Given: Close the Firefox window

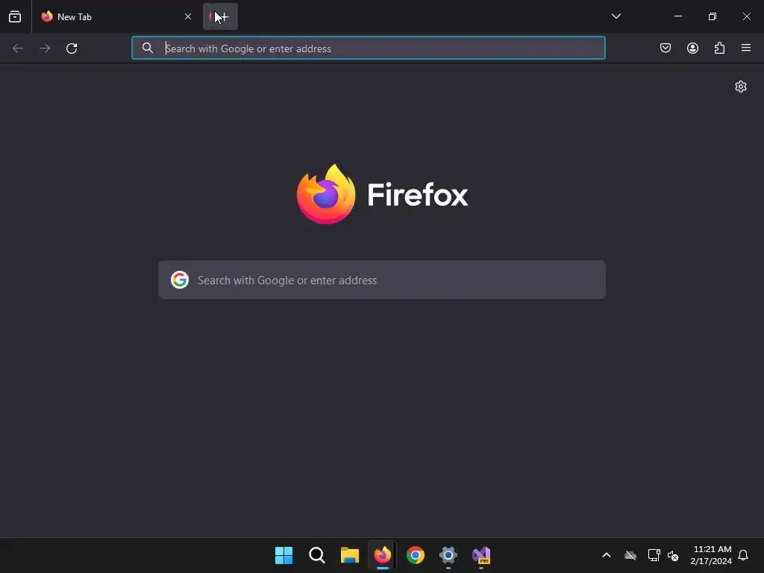Looking at the screenshot, I should (x=746, y=16).
